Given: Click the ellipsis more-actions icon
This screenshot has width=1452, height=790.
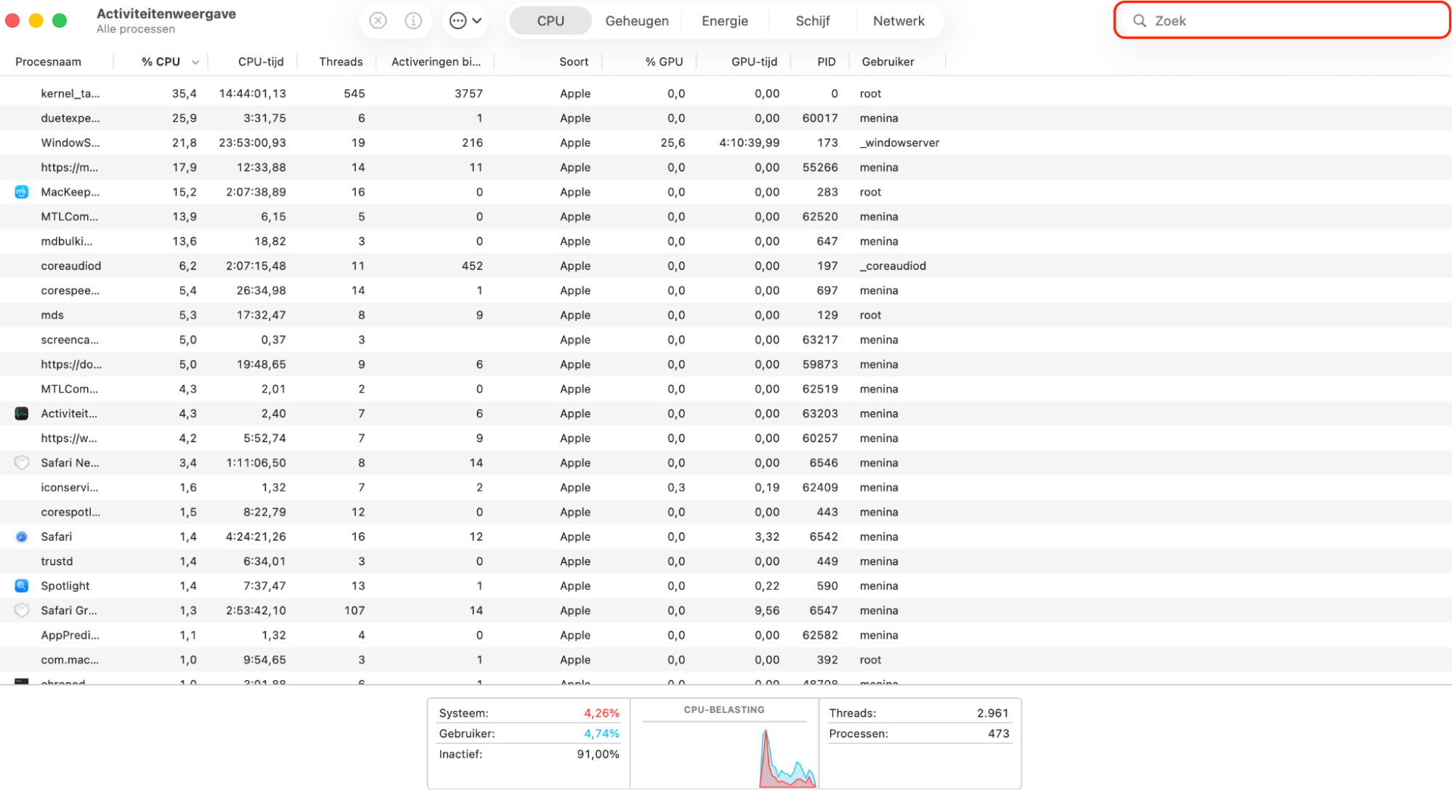Looking at the screenshot, I should point(458,20).
